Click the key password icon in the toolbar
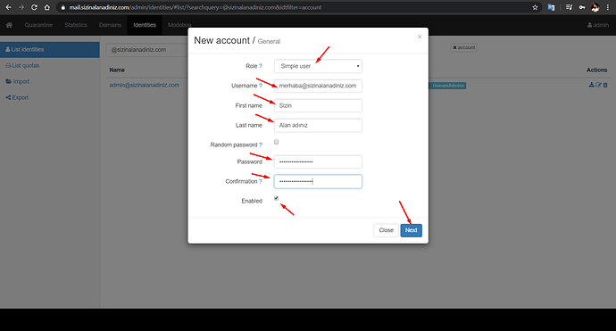Image resolution: width=616 pixels, height=331 pixels. [582, 7]
